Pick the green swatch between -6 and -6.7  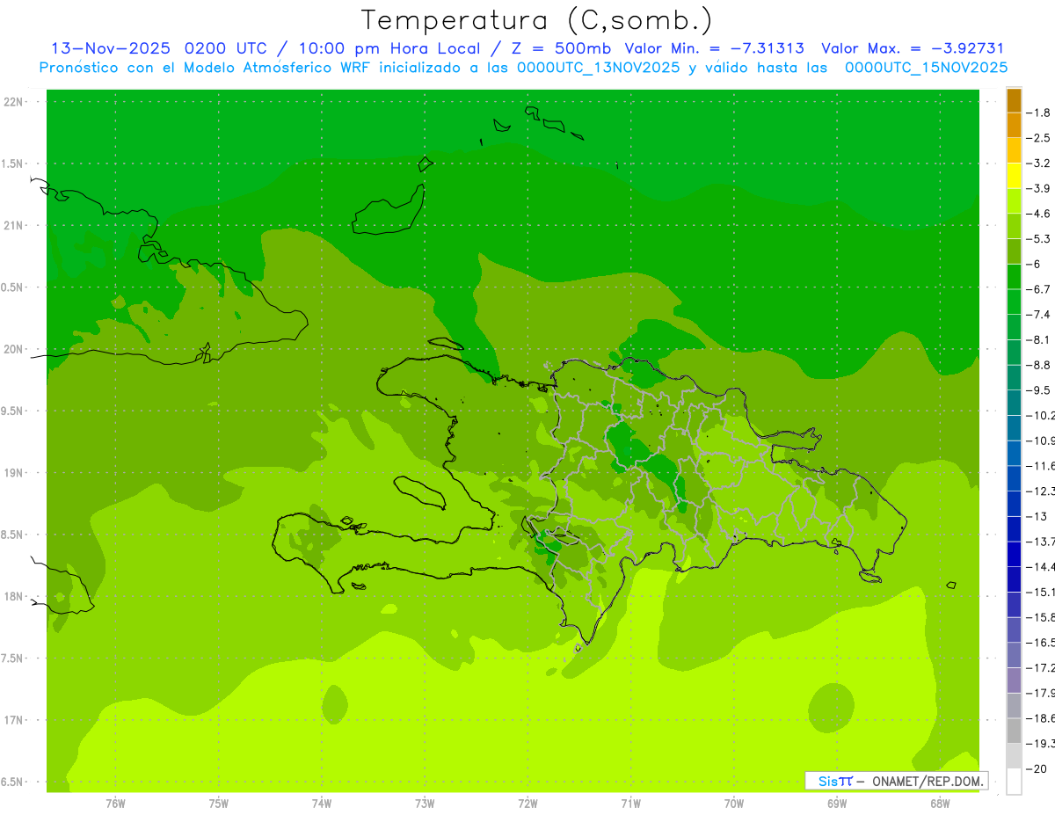pos(1014,276)
